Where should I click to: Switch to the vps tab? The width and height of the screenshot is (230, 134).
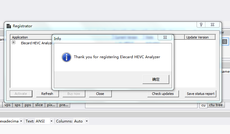point(8,105)
